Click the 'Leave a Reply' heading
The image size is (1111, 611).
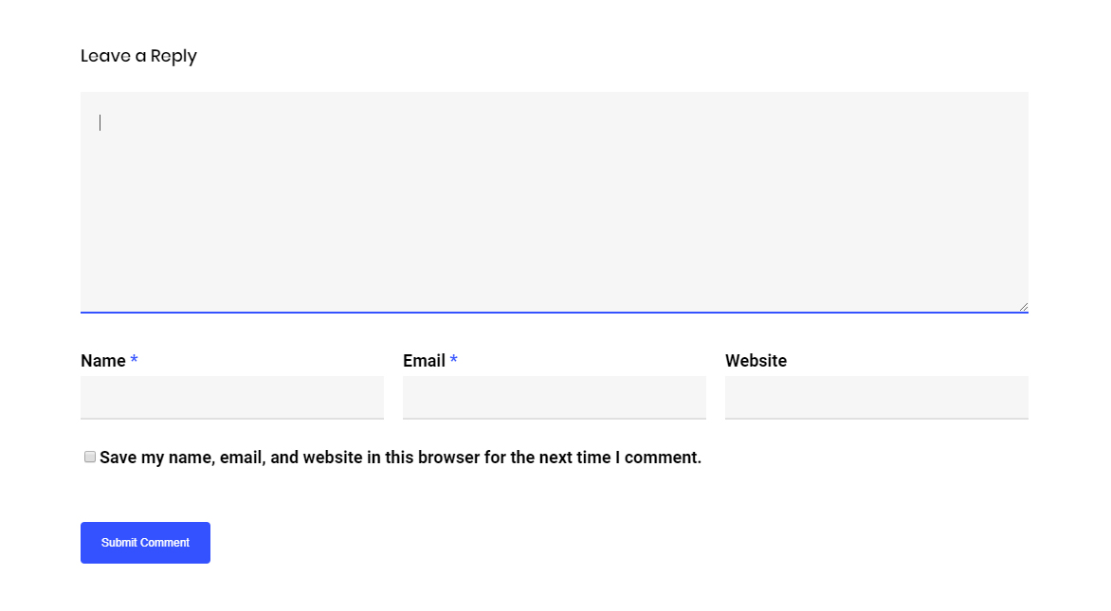click(138, 56)
